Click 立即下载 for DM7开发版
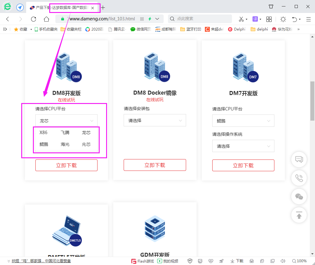Screen dimensions: 315x265 243,165
